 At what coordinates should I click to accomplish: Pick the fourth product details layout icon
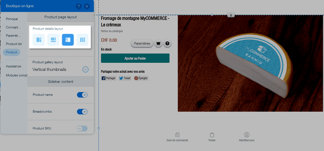tap(82, 40)
